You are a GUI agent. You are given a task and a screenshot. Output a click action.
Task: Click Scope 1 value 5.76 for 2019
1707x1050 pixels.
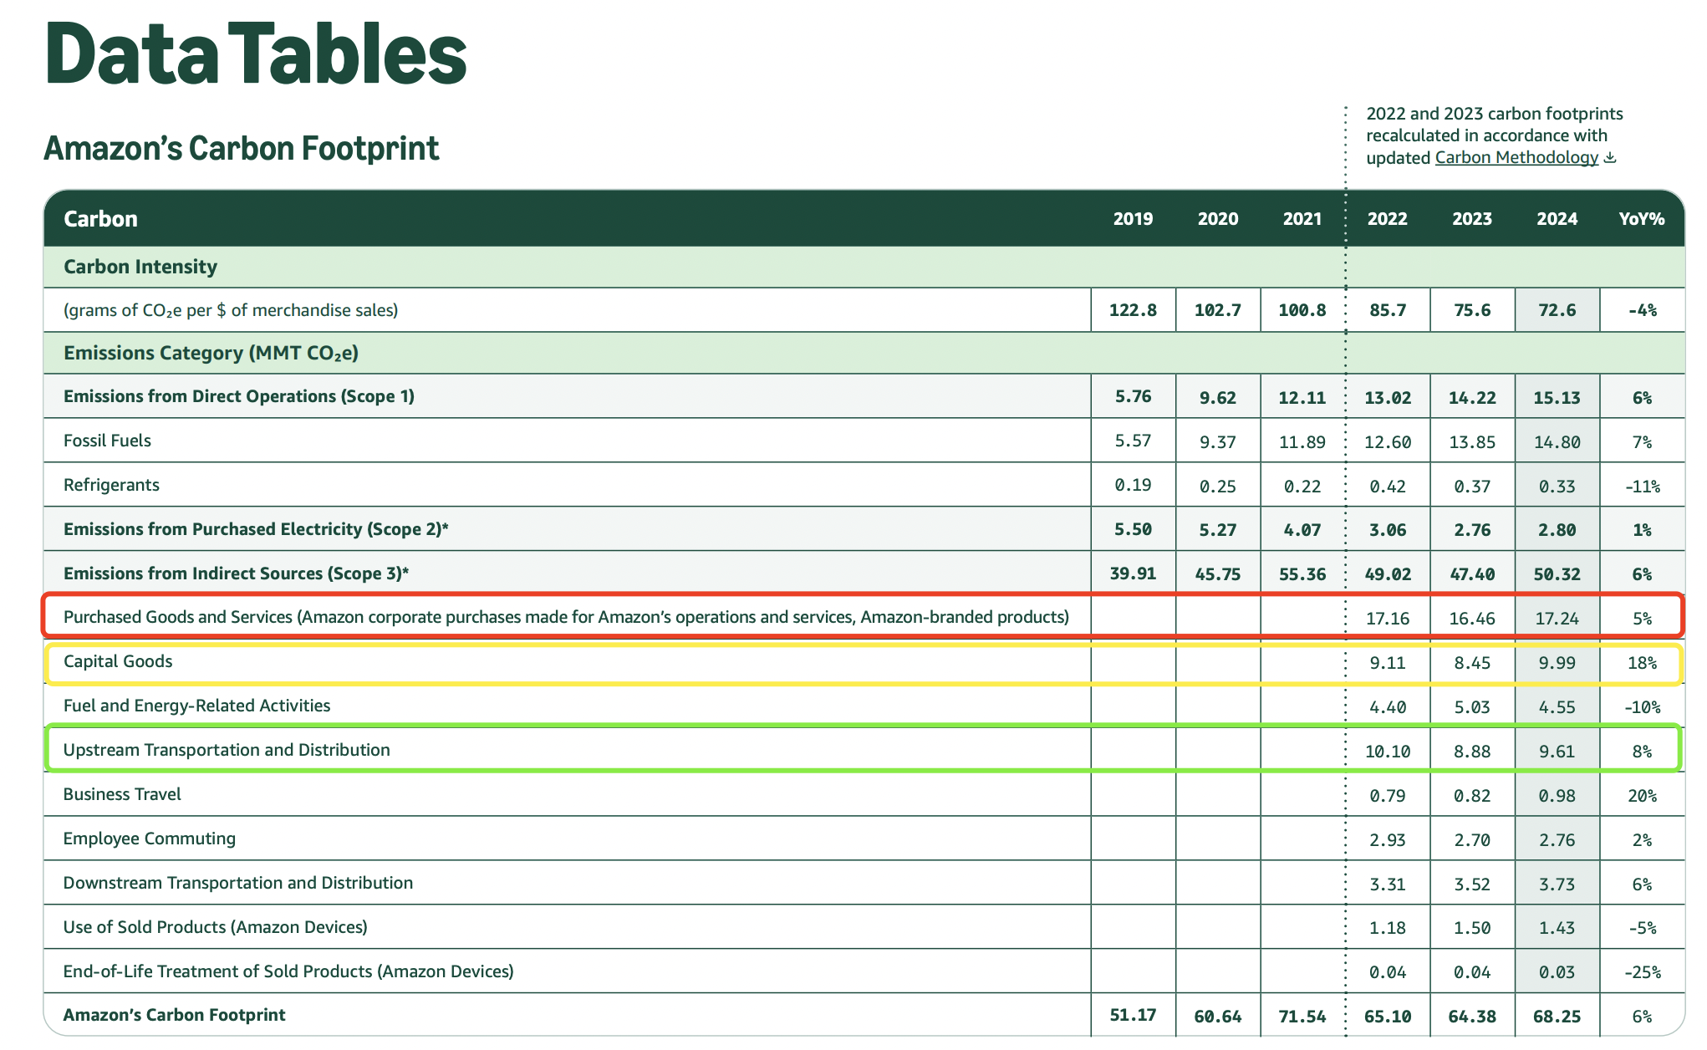pyautogui.click(x=1133, y=396)
